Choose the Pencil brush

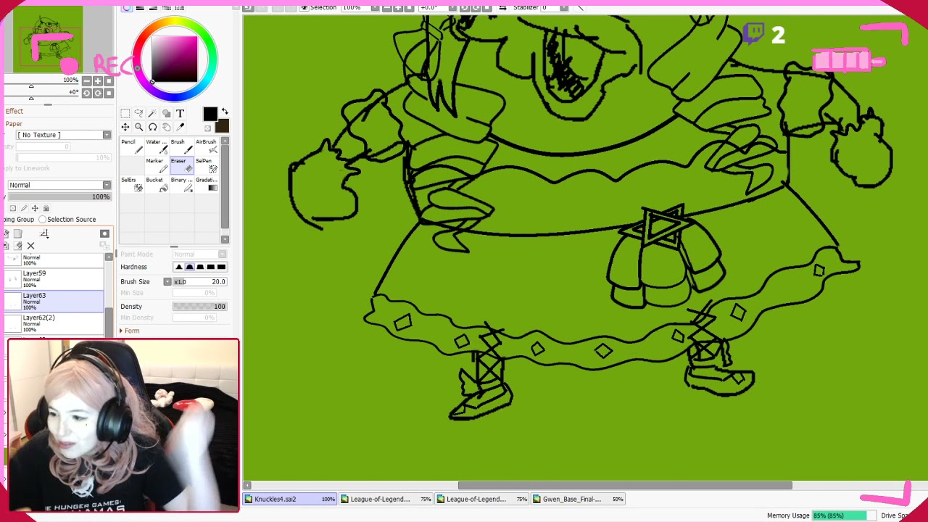pos(132,146)
